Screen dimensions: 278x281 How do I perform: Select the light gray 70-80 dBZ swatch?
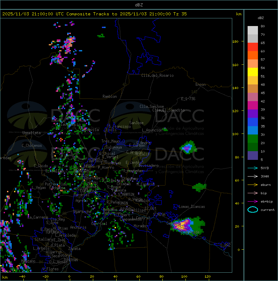tap(253, 30)
